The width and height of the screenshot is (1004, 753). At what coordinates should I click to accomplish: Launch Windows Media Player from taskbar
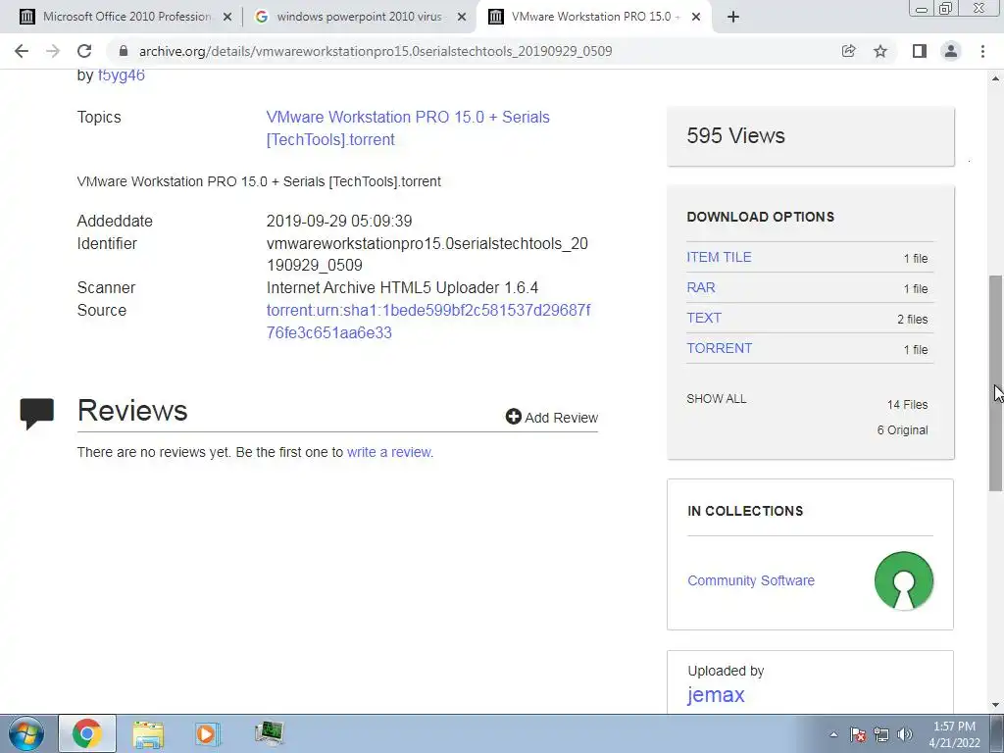click(207, 733)
